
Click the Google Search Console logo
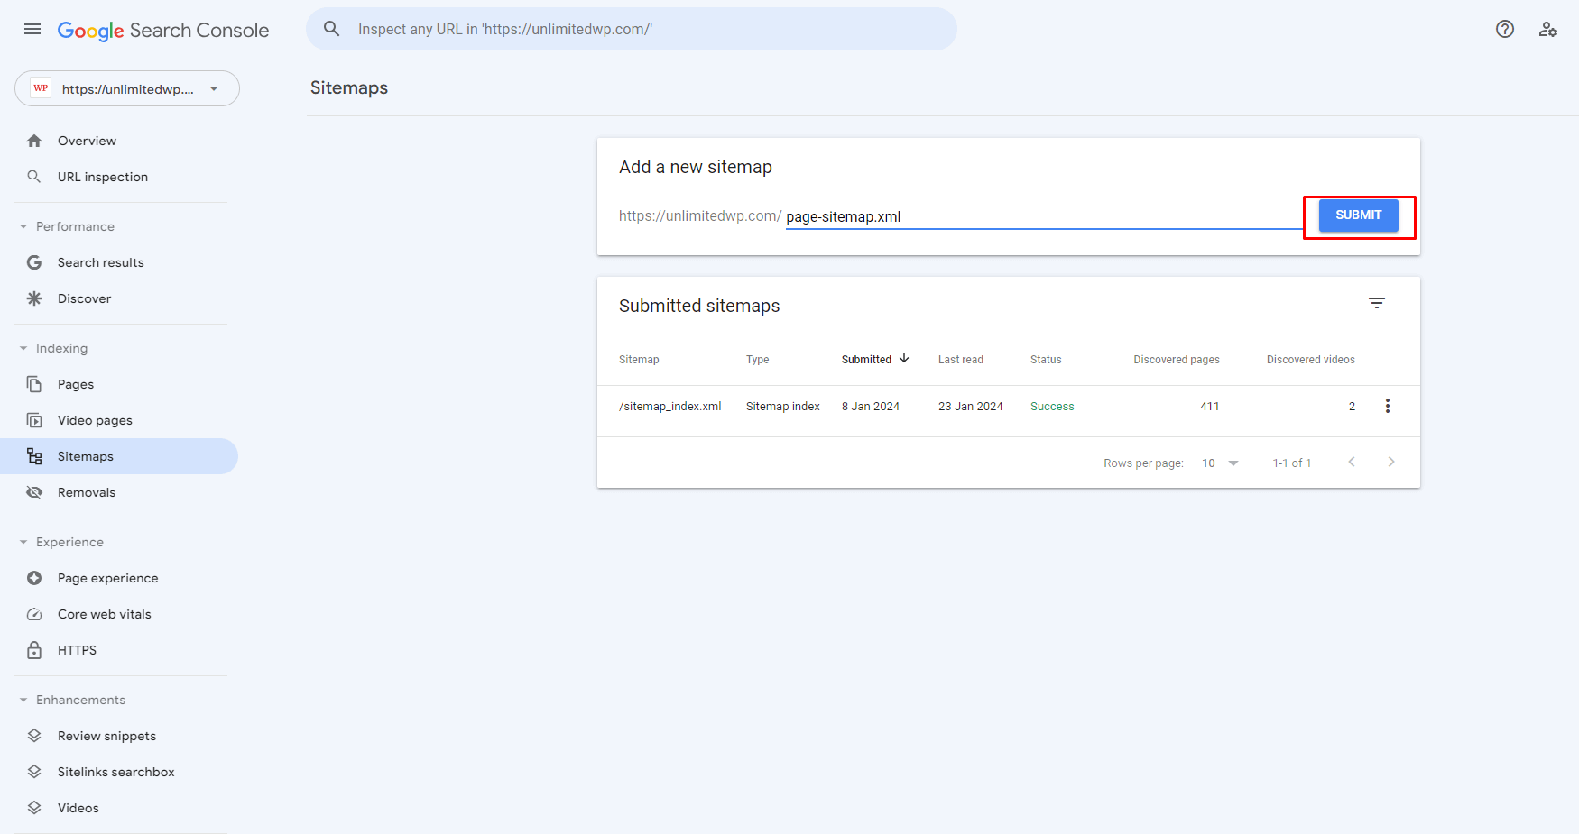pos(163,30)
